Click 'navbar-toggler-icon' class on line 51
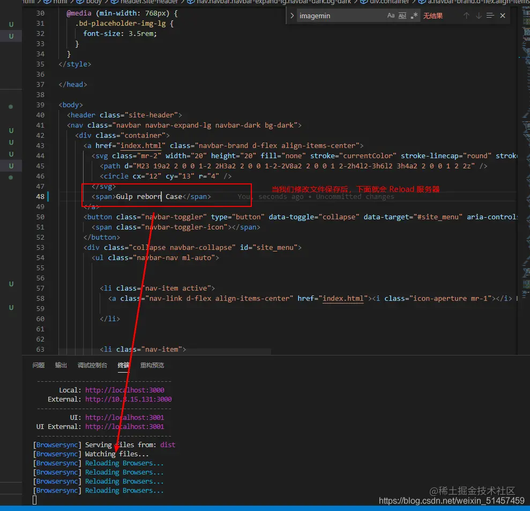Image resolution: width=530 pixels, height=511 pixels. tap(184, 227)
